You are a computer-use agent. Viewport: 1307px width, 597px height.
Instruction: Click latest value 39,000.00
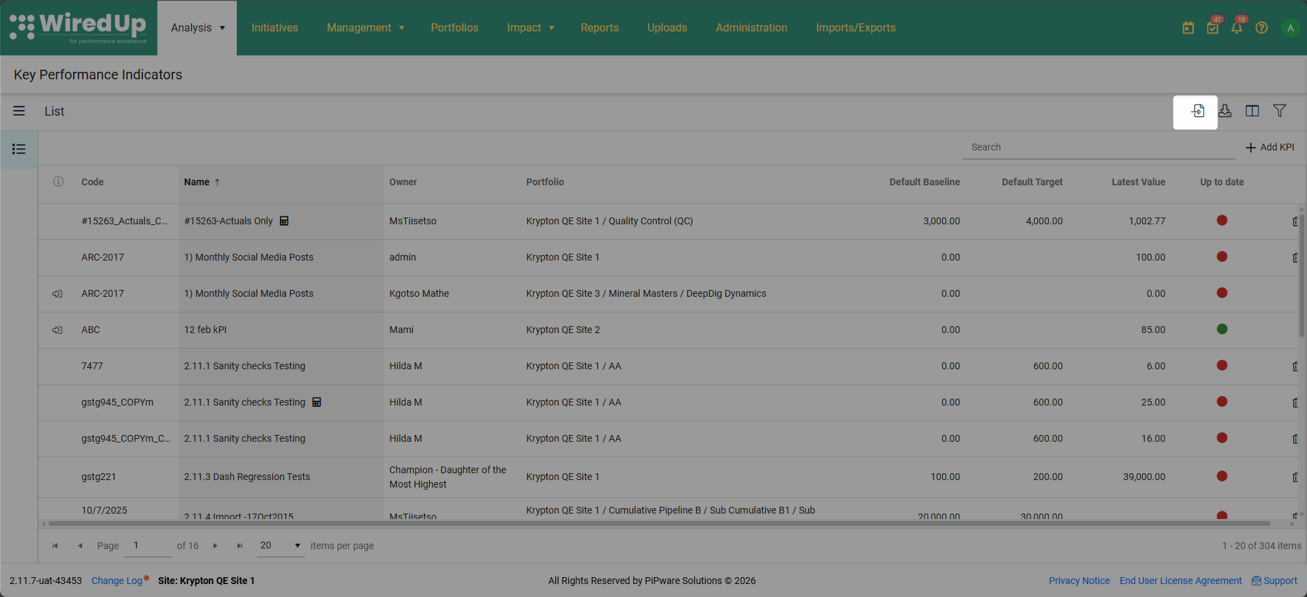(1144, 477)
